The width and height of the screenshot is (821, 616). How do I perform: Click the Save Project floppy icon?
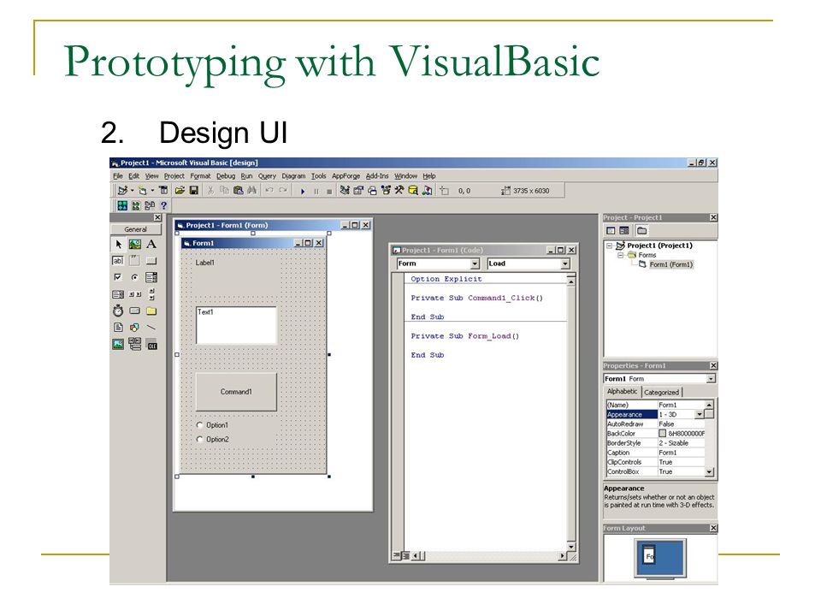pos(193,191)
